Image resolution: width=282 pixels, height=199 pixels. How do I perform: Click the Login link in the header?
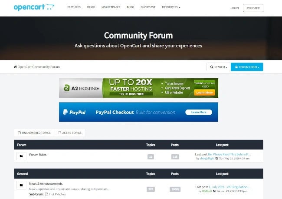(x=235, y=8)
